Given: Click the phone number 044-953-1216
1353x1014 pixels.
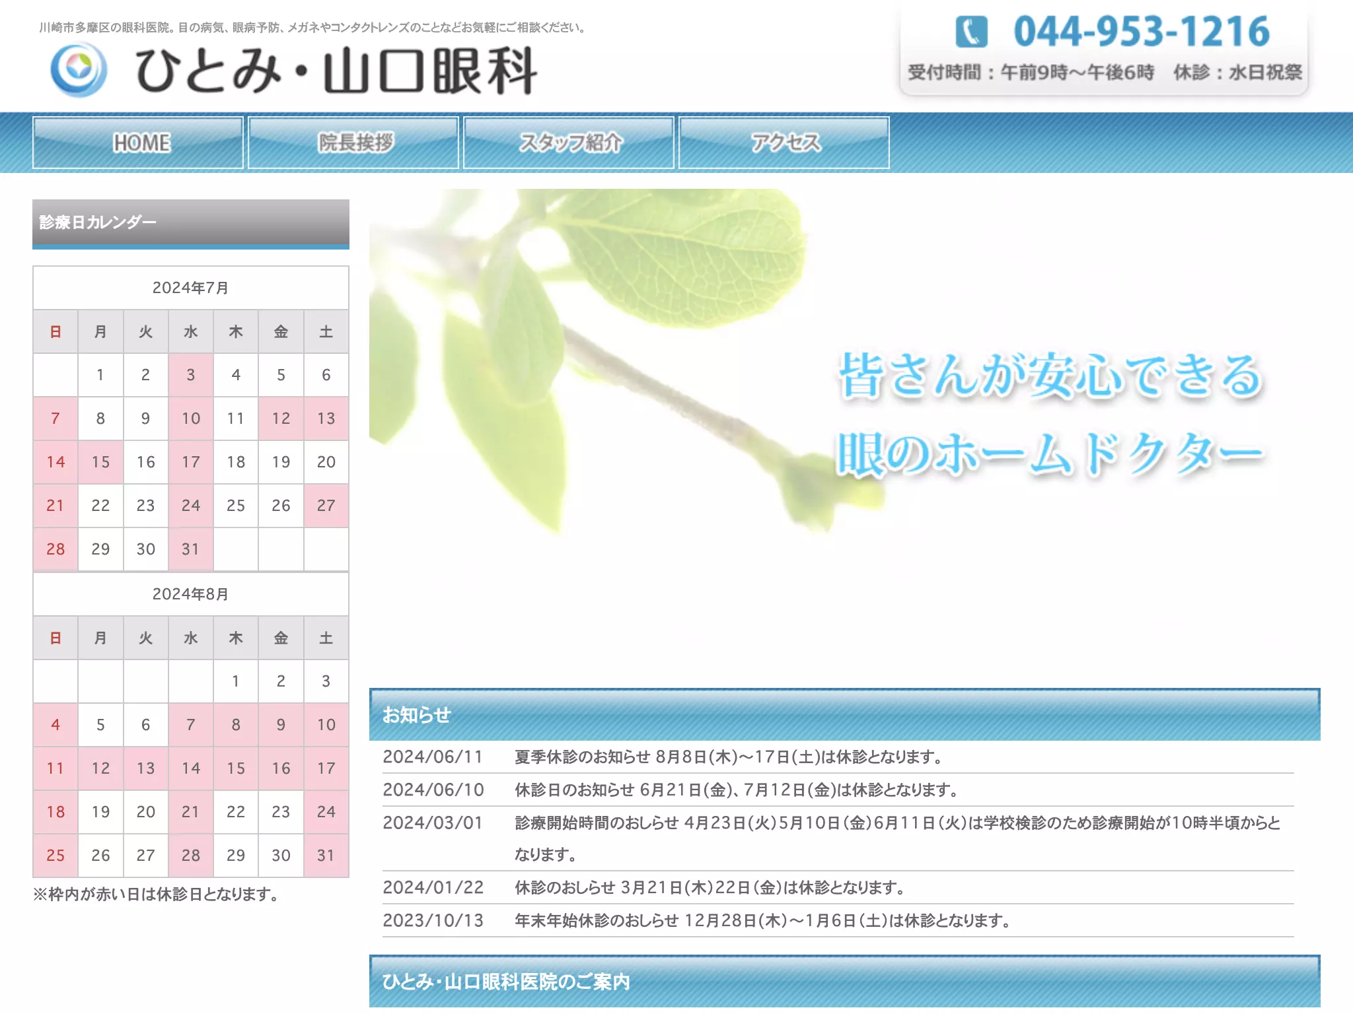Looking at the screenshot, I should [1142, 32].
